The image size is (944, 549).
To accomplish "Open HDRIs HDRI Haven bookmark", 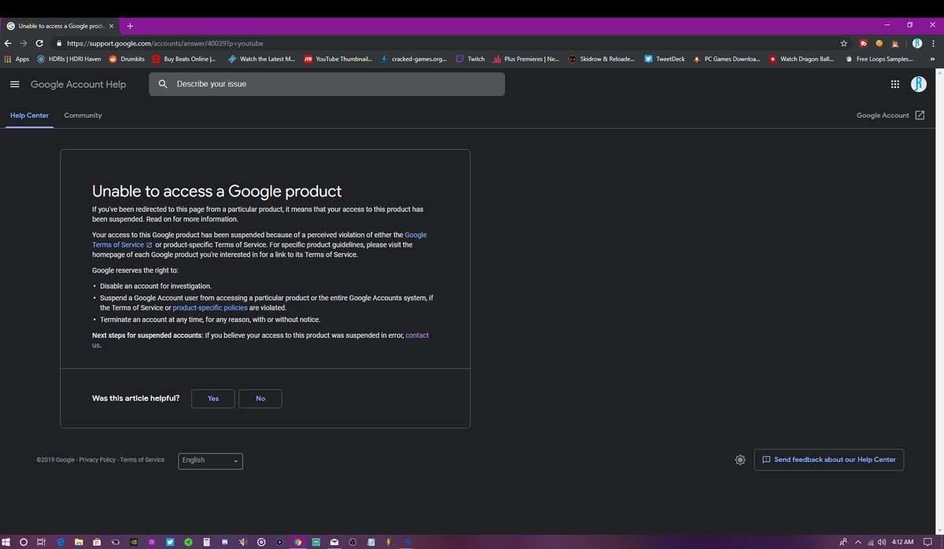I will point(68,59).
